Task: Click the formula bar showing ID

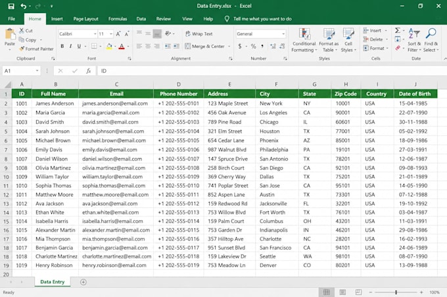Action: (x=271, y=71)
